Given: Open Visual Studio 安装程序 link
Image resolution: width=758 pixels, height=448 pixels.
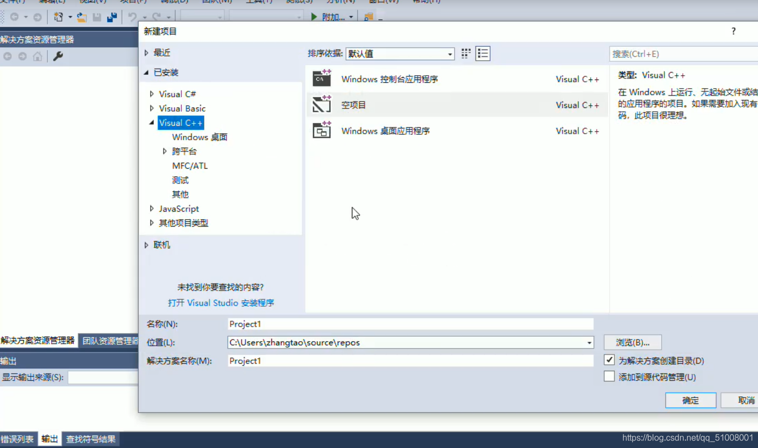Looking at the screenshot, I should coord(221,303).
